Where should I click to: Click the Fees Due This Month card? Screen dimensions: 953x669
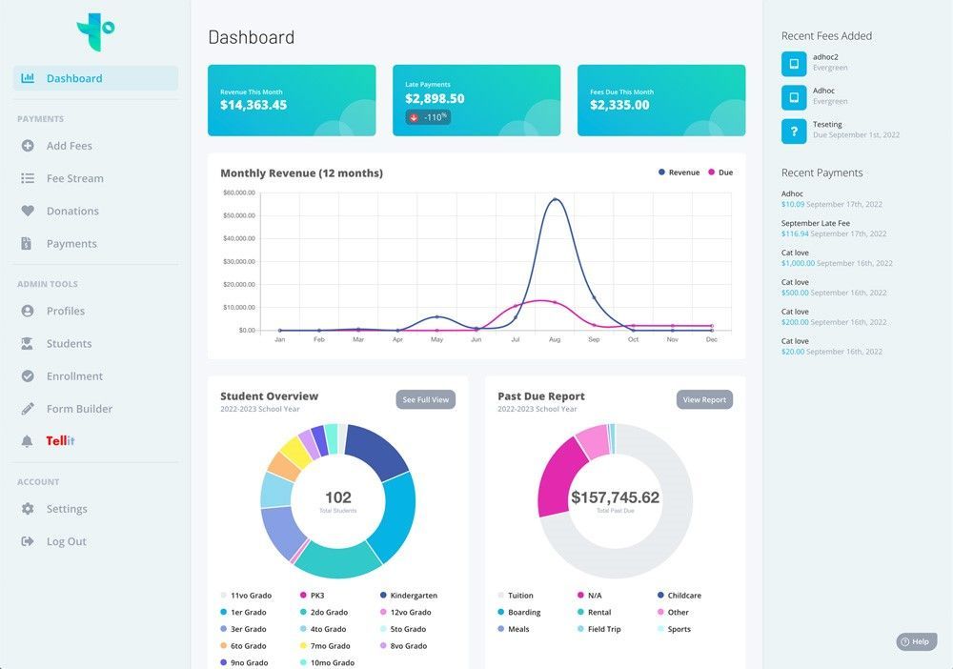(x=661, y=100)
